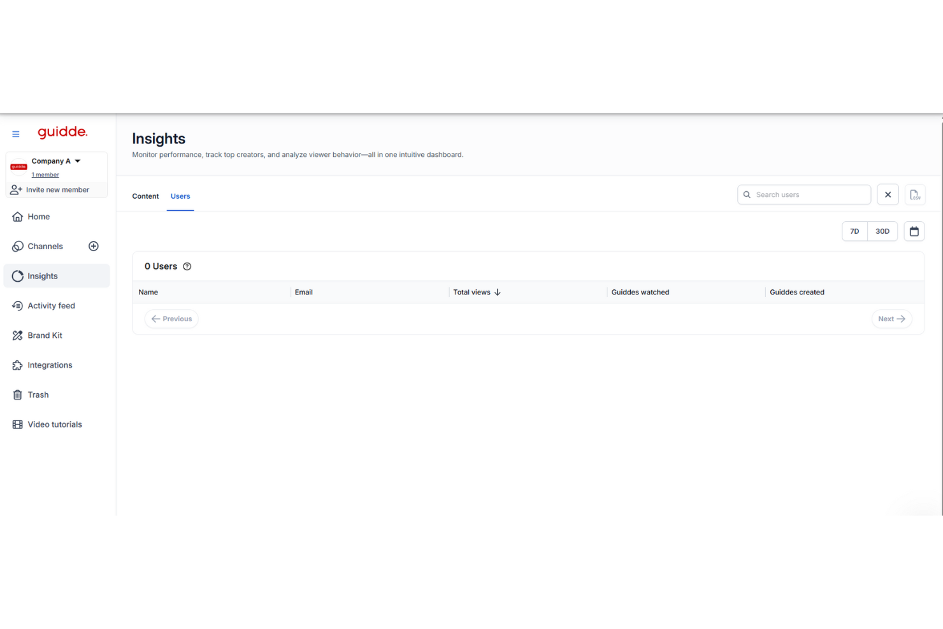Image resolution: width=943 pixels, height=629 pixels.
Task: Select the 30D time range
Action: point(882,231)
